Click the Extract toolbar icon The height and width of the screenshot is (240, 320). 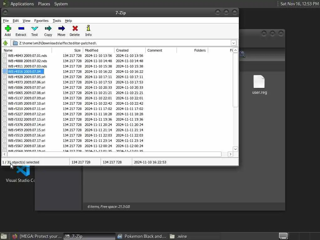click(21, 28)
